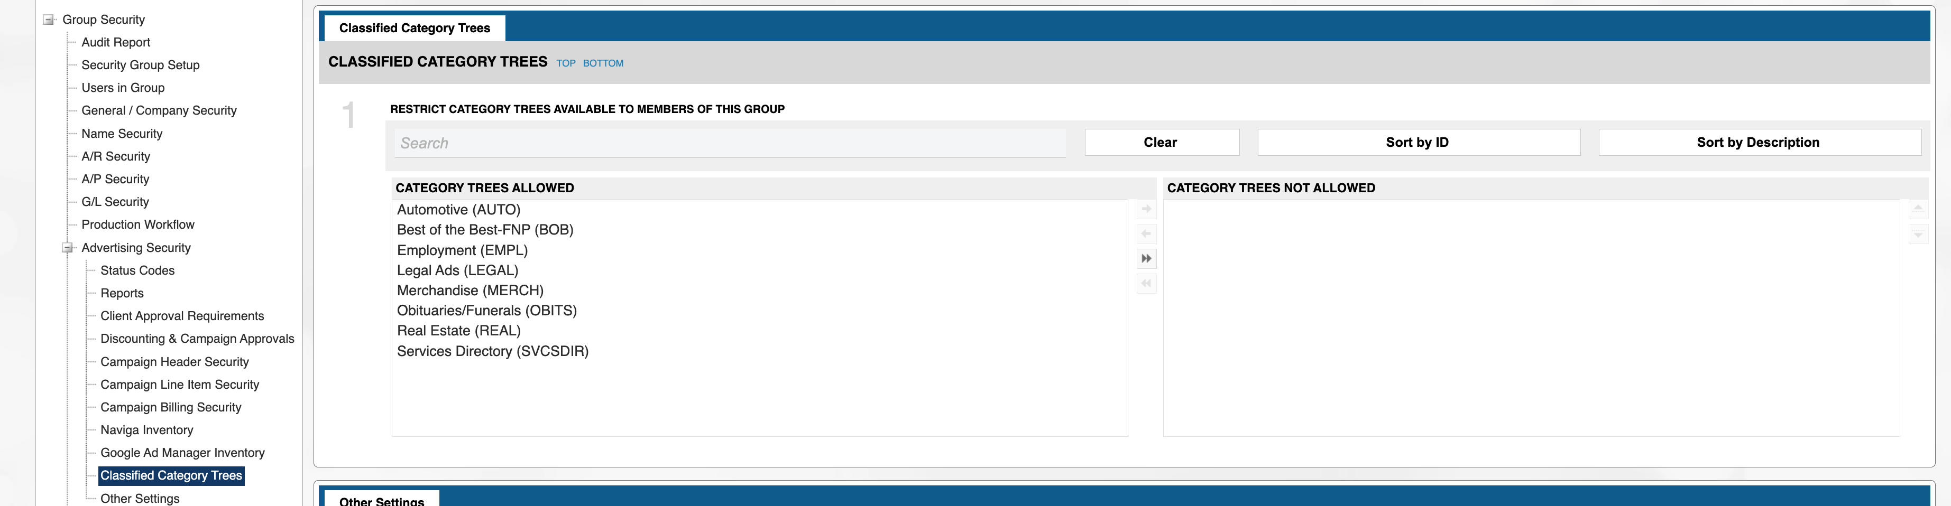Jump to BOTTOM link in header
The image size is (1951, 506).
tap(603, 63)
